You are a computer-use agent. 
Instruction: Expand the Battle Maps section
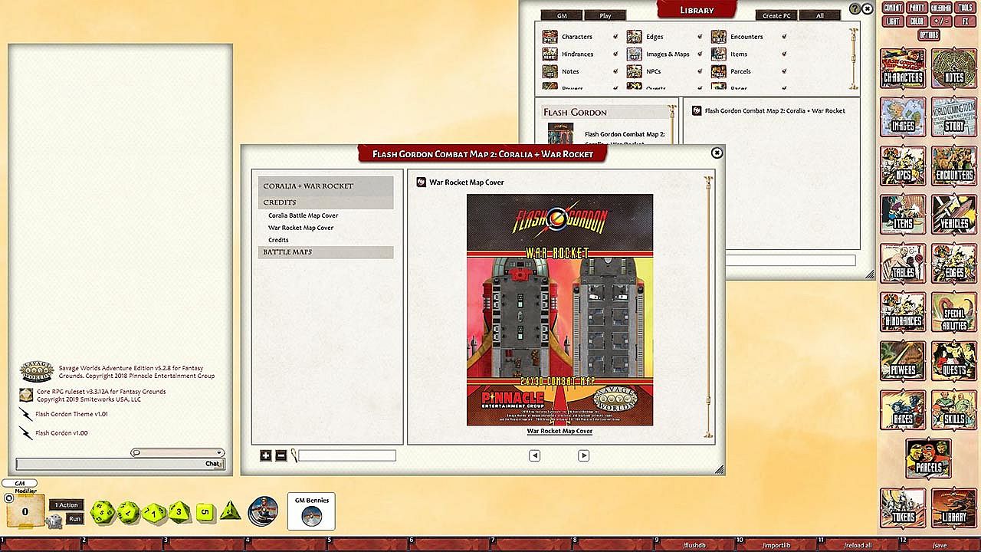pos(326,252)
